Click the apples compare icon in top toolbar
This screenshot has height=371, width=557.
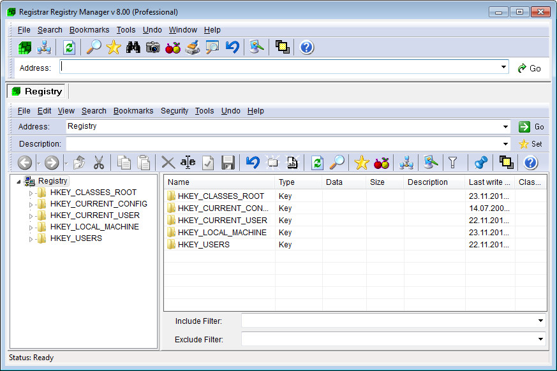click(x=173, y=47)
